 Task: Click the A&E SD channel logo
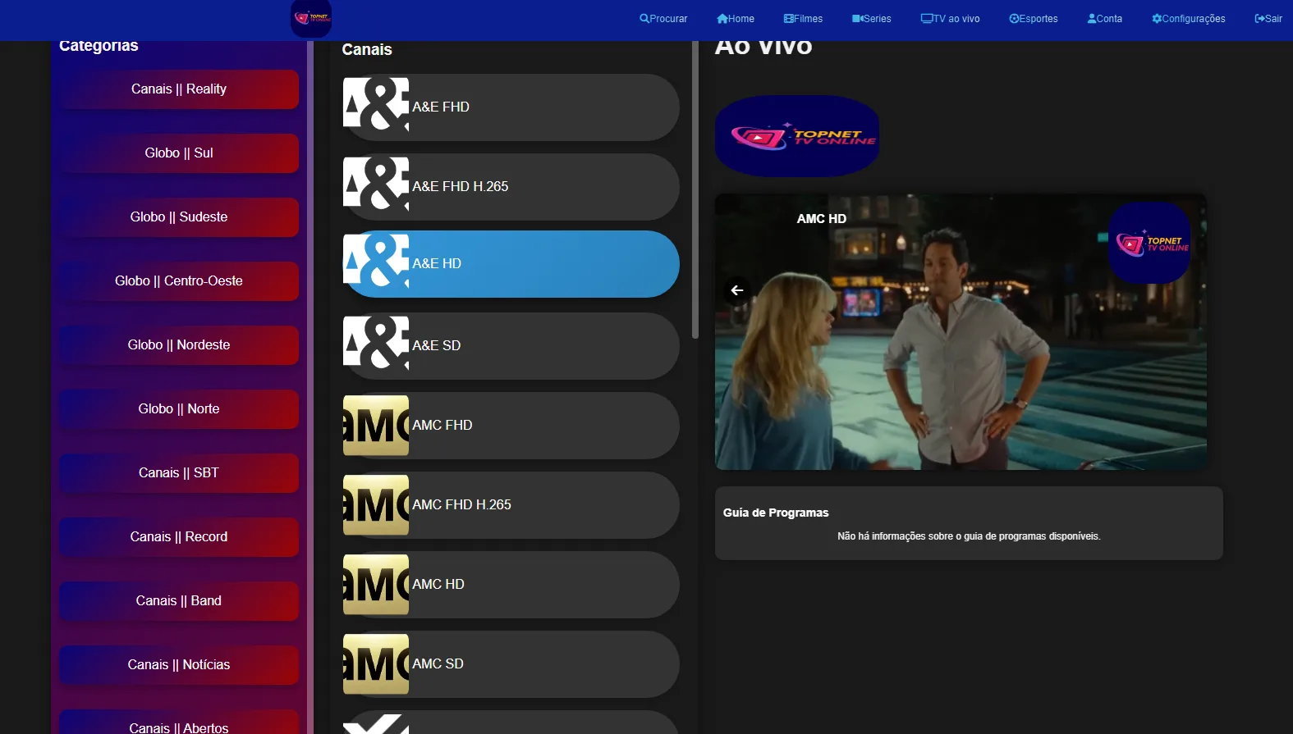pos(375,344)
